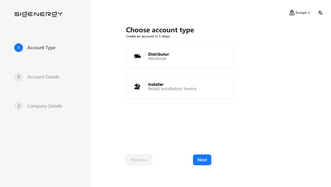
Task: Open the Europe region dropdown
Action: click(301, 13)
